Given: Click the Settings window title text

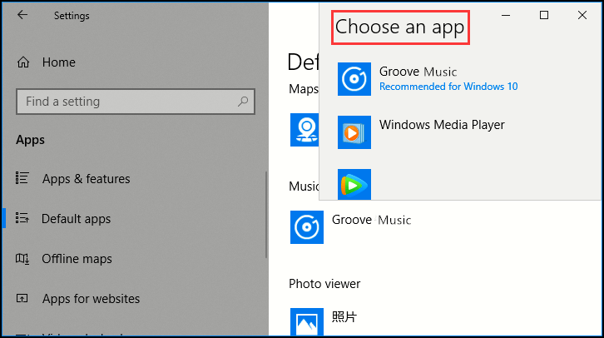Looking at the screenshot, I should 72,16.
